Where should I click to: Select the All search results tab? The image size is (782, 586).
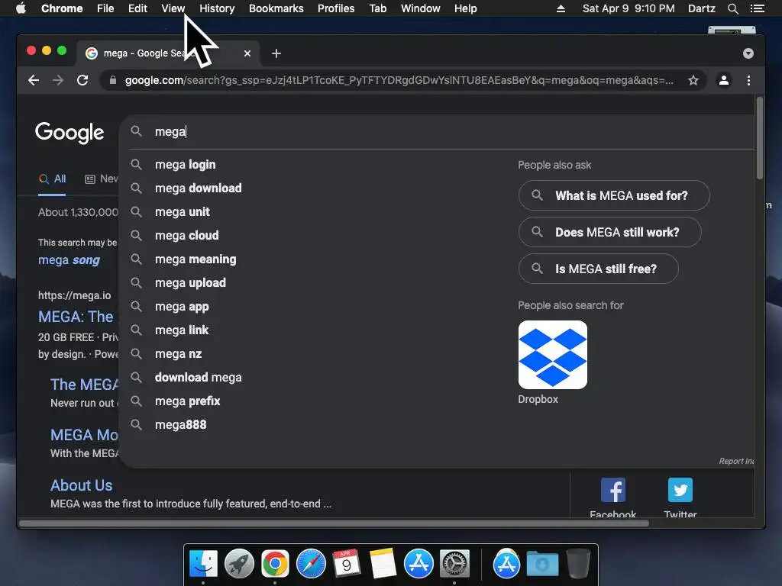click(x=53, y=179)
